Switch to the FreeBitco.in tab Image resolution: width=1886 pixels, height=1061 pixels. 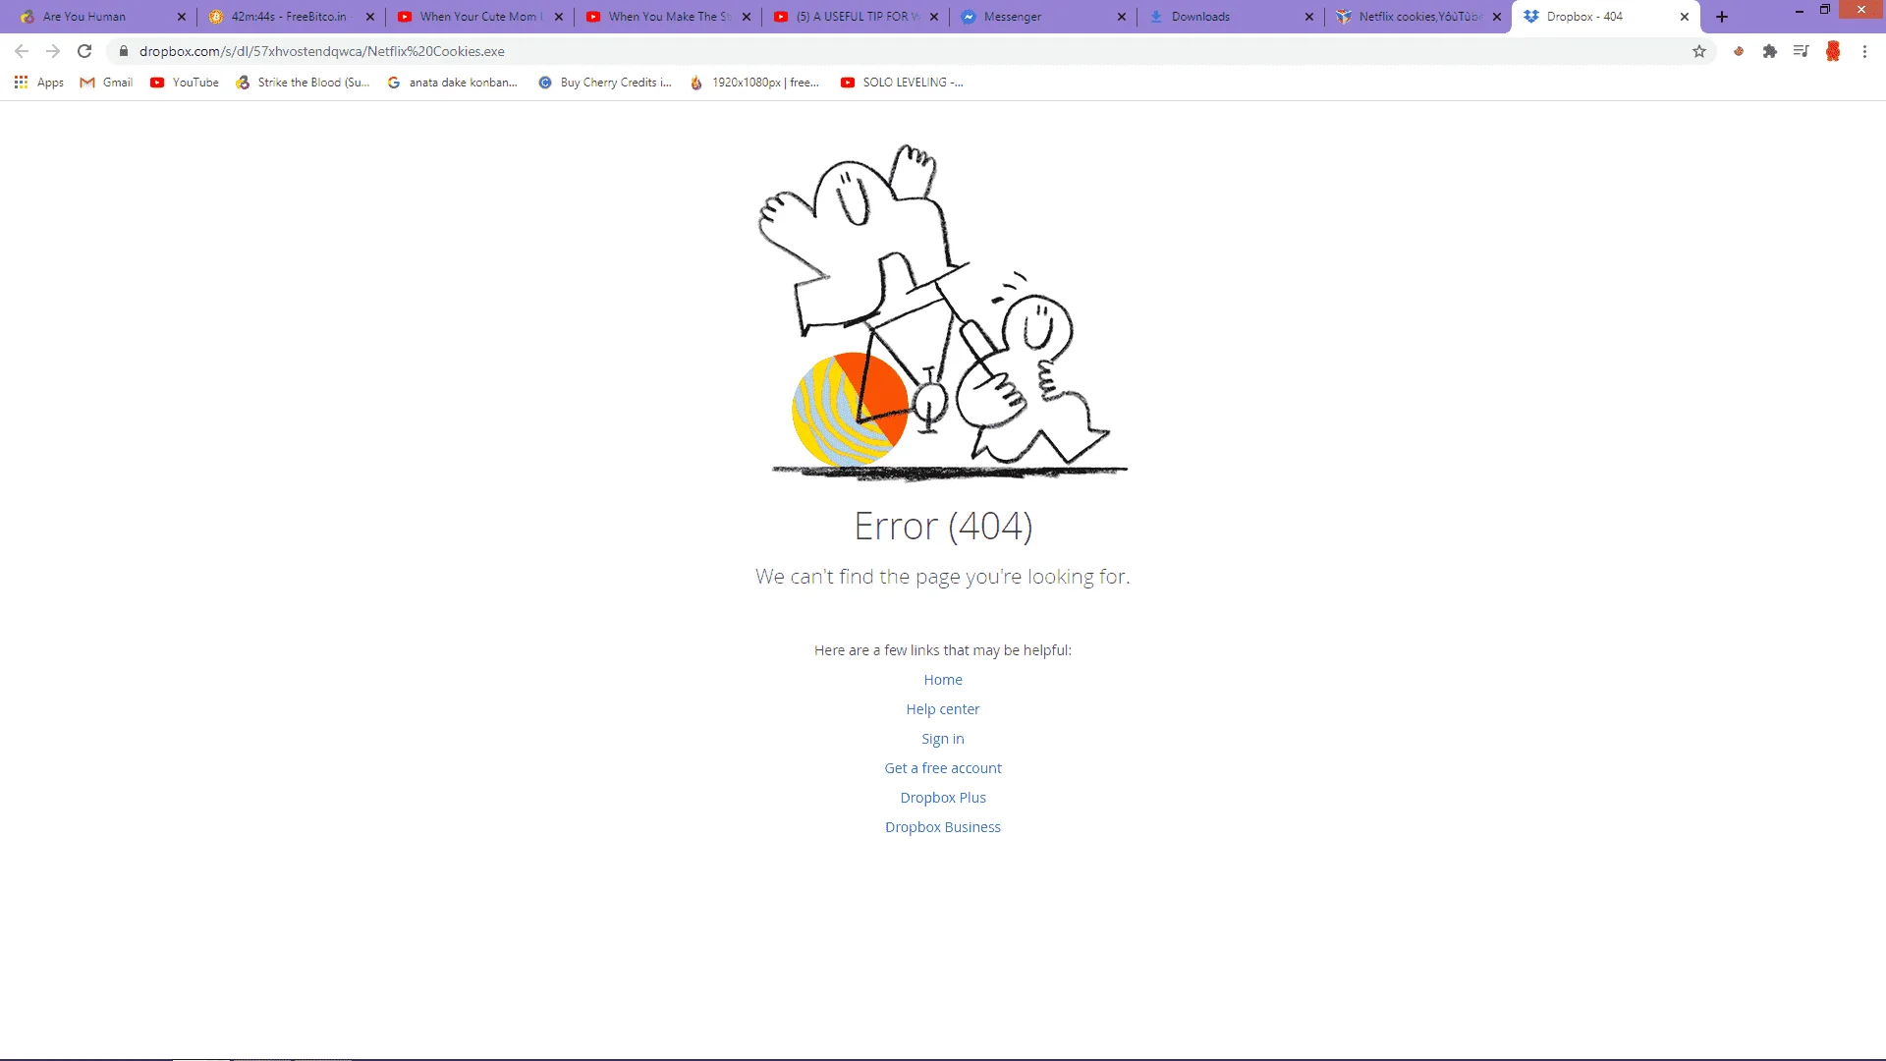pos(289,17)
